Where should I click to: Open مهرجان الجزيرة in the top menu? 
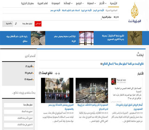(x=27, y=3)
